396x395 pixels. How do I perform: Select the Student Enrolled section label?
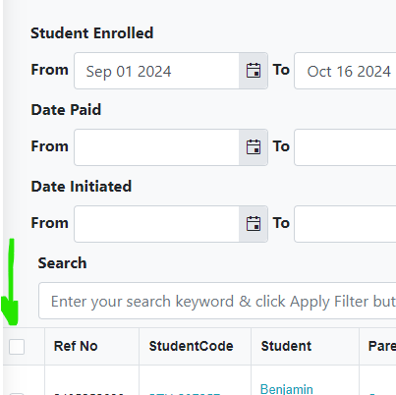coord(92,33)
